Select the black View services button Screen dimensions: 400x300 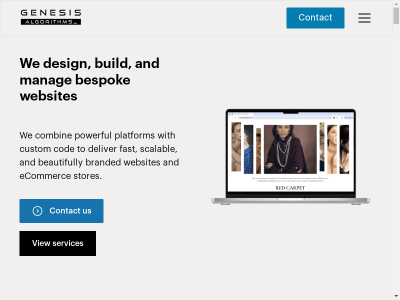tap(57, 243)
